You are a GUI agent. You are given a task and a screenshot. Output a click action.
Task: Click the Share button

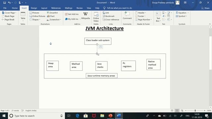[205, 8]
